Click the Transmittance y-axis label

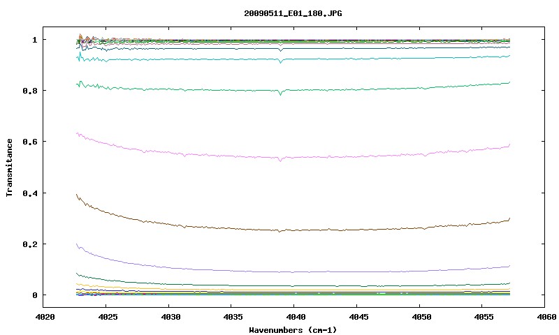(x=9, y=167)
